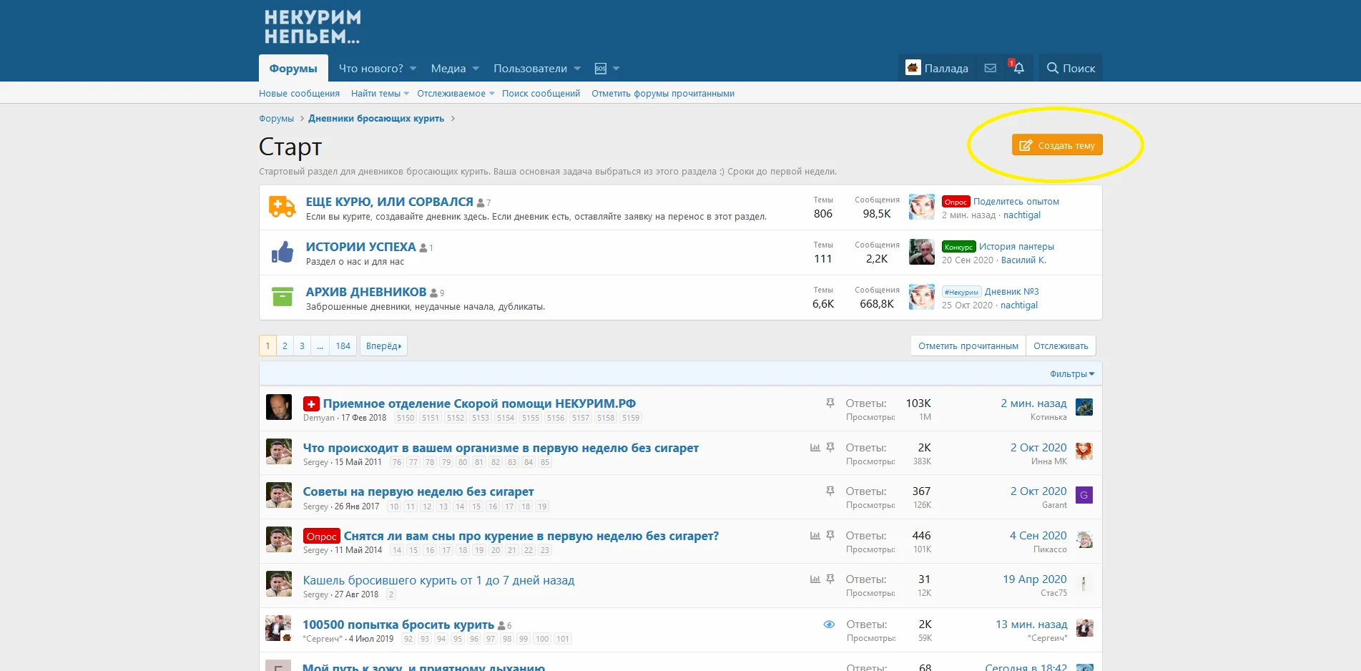Toggle eye watch icon on 100500 попытка thread
Screen dimensions: 1361x671
829,625
